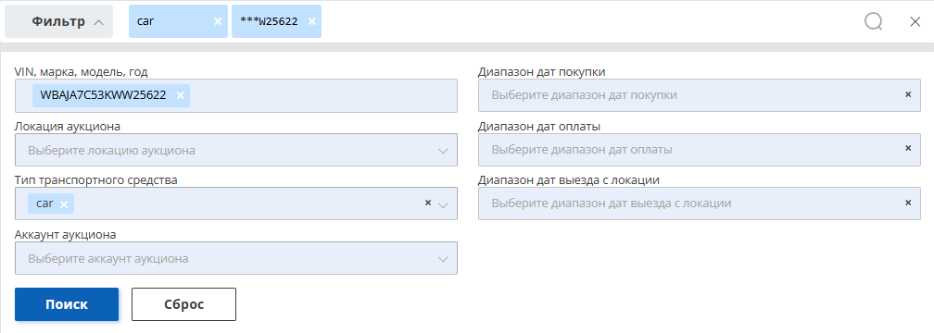
Task: Collapse the Фильтр panel
Action: click(59, 21)
